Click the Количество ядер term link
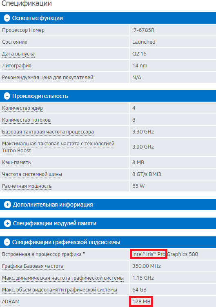Viewport: 216px width, 307px height. (x=22, y=108)
